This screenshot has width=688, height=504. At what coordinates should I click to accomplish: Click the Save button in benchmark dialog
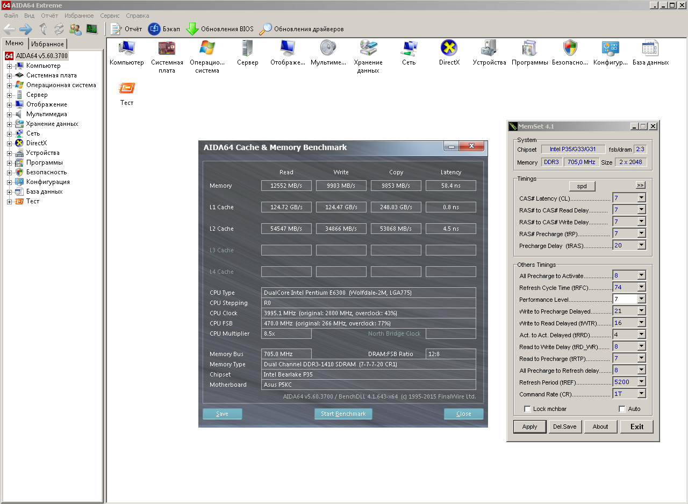click(x=223, y=414)
